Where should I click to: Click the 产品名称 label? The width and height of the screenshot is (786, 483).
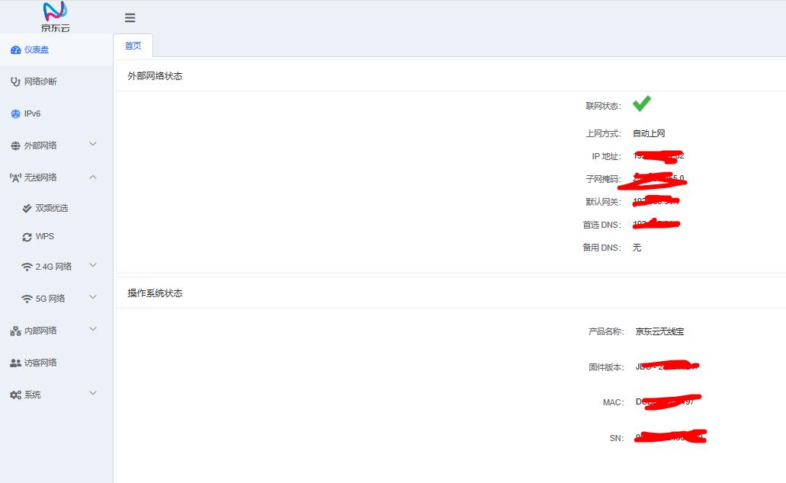click(606, 331)
